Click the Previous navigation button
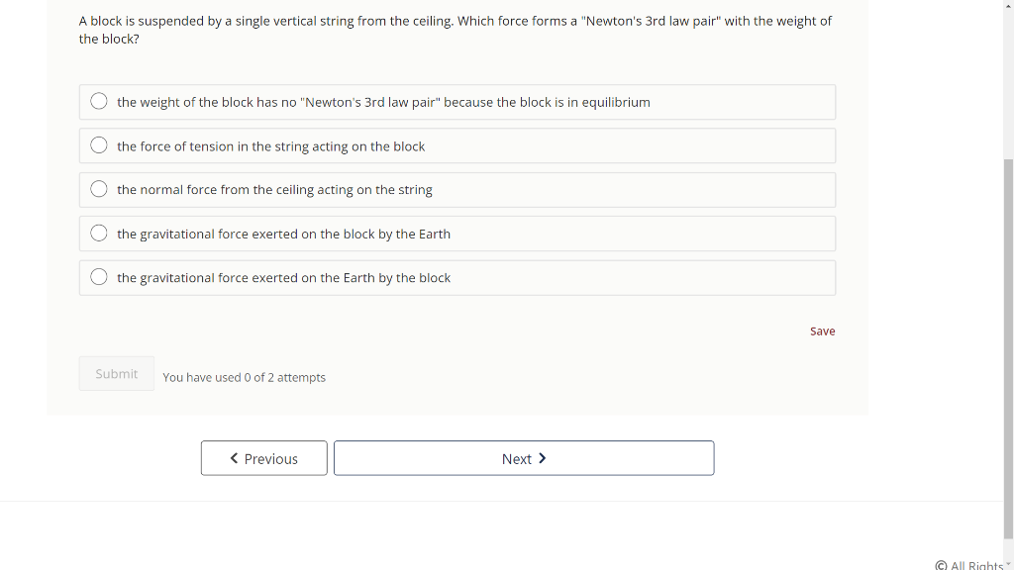The height and width of the screenshot is (570, 1014). (263, 458)
